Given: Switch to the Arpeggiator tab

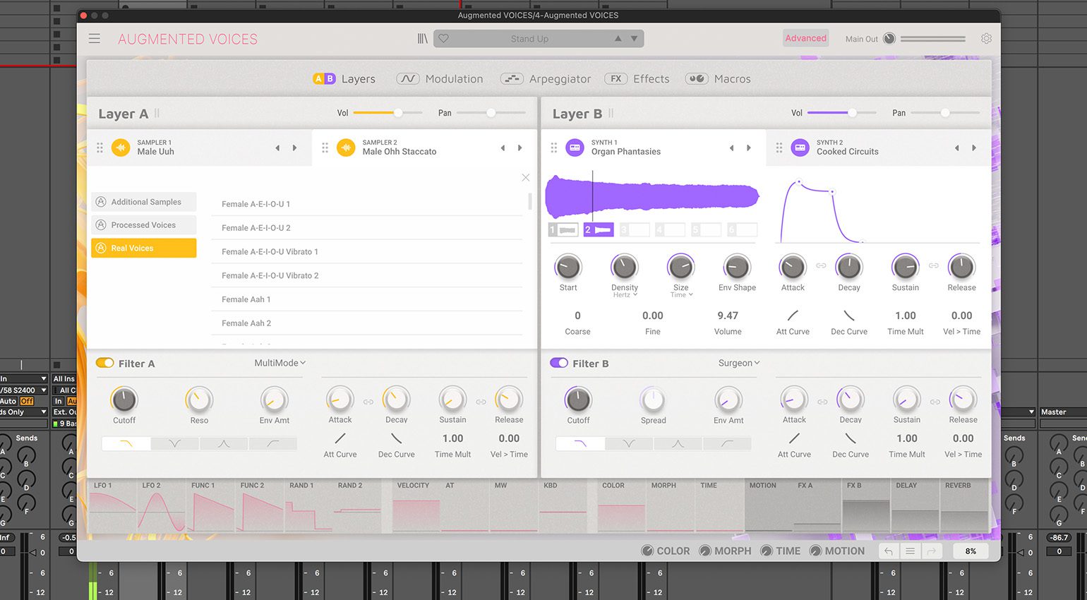Looking at the screenshot, I should pos(546,79).
